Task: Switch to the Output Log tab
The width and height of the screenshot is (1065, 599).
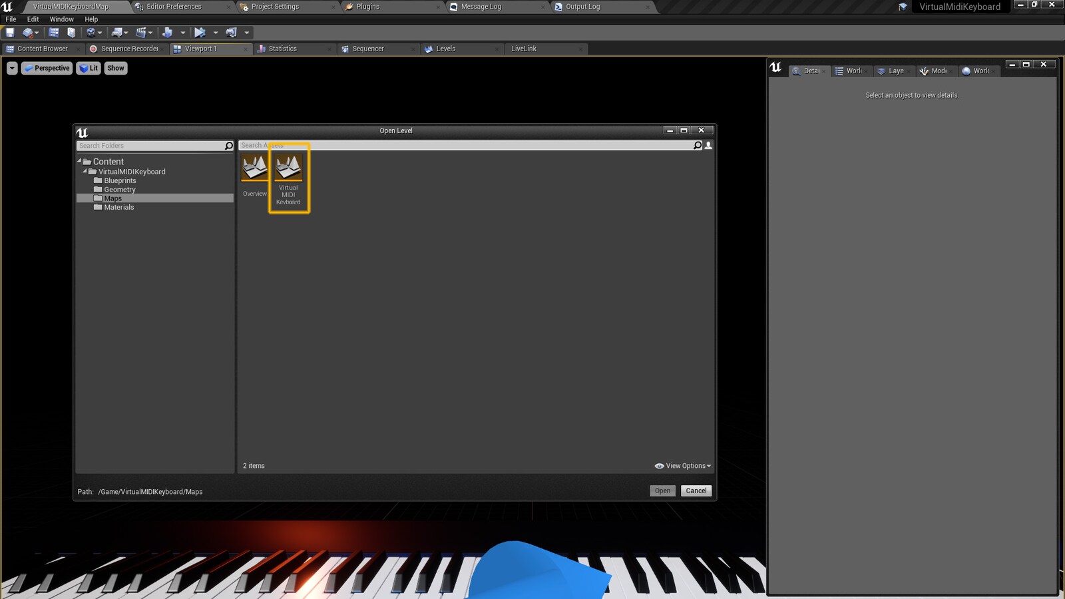Action: (x=586, y=7)
